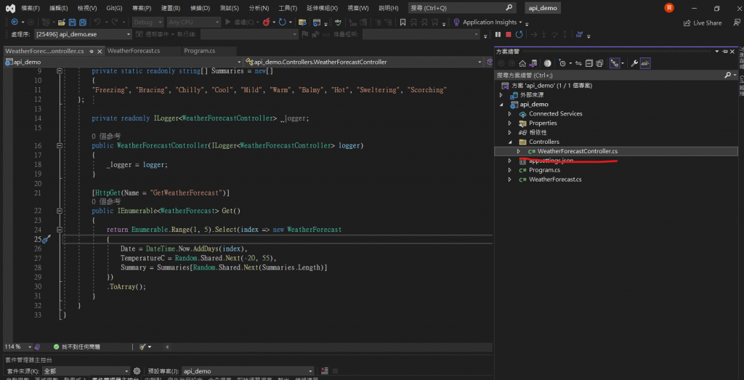Screen dimensions: 744x380
Task: Open the Git(G) menu
Action: (114, 7)
